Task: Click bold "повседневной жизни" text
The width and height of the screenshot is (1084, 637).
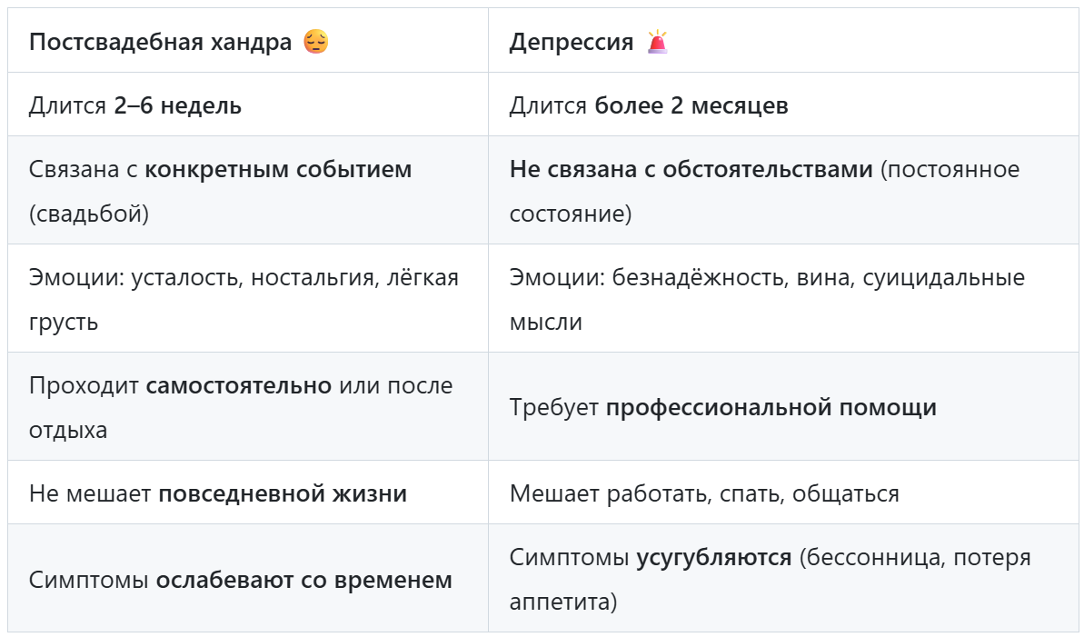Action: 283,493
